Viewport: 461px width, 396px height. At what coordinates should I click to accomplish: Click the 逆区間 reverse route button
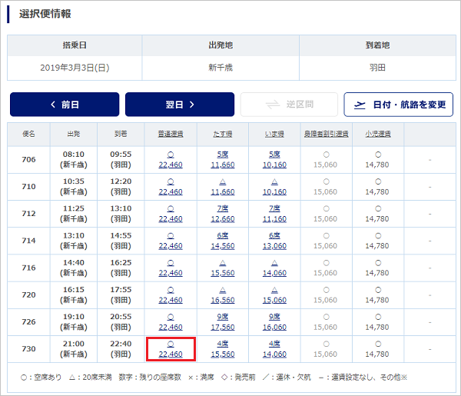(x=289, y=105)
